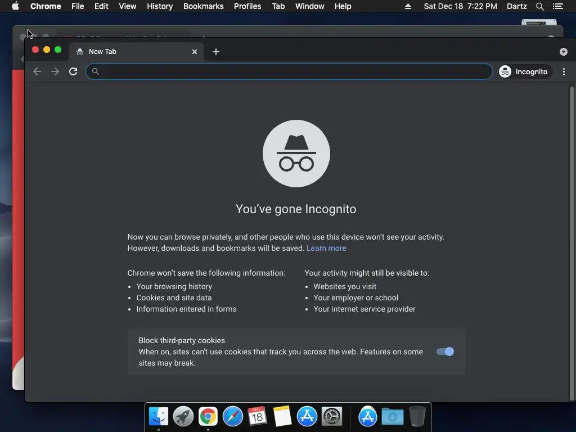Open the Edit menu
576x432 pixels.
click(101, 6)
